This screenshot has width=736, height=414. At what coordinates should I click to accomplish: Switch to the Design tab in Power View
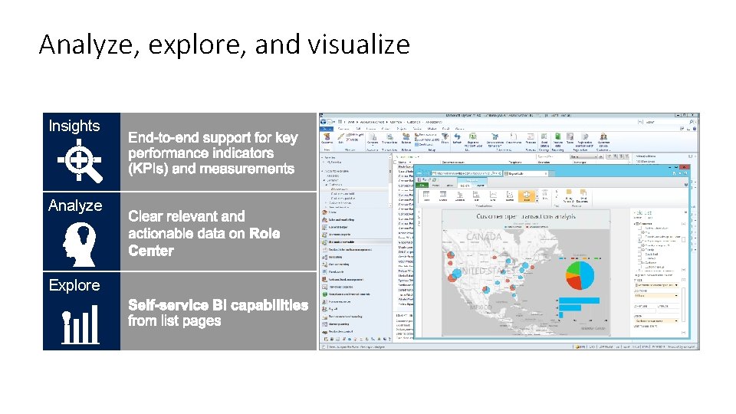pos(465,186)
